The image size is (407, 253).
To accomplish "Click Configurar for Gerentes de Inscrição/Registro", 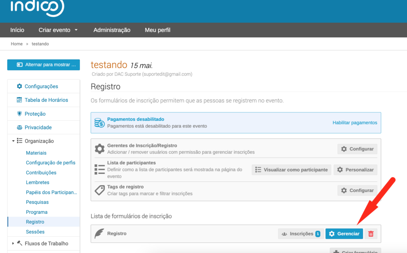I will (357, 149).
